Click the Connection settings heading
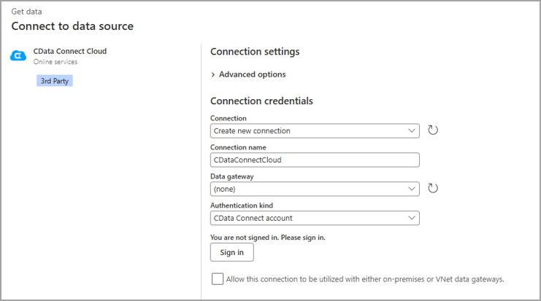The height and width of the screenshot is (301, 541). (x=255, y=52)
